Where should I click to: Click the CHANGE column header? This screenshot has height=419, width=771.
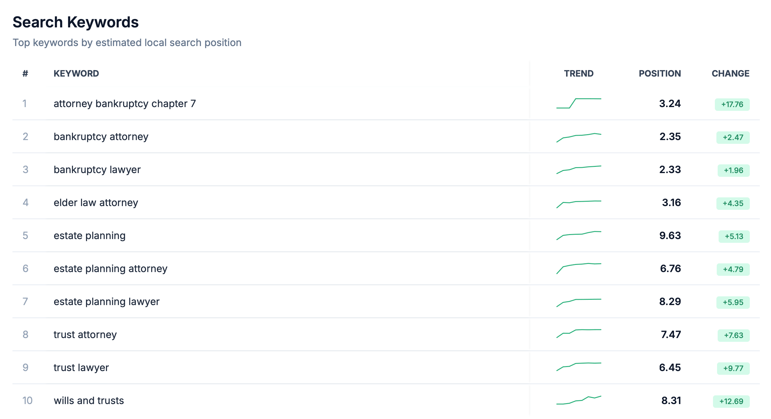pos(730,73)
